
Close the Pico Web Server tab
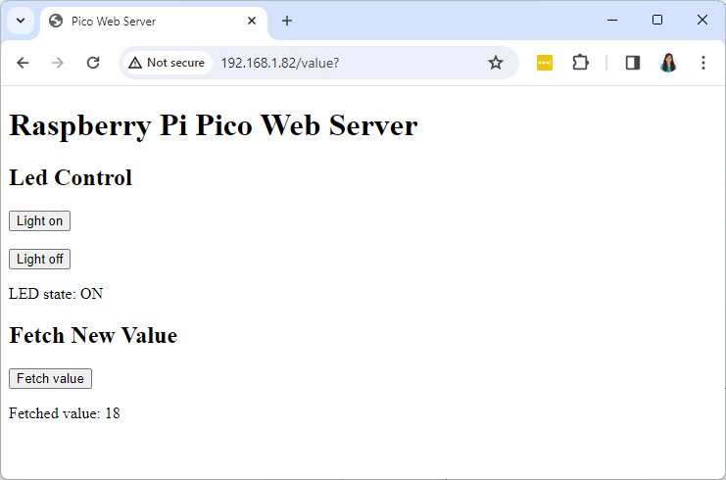pyautogui.click(x=252, y=21)
